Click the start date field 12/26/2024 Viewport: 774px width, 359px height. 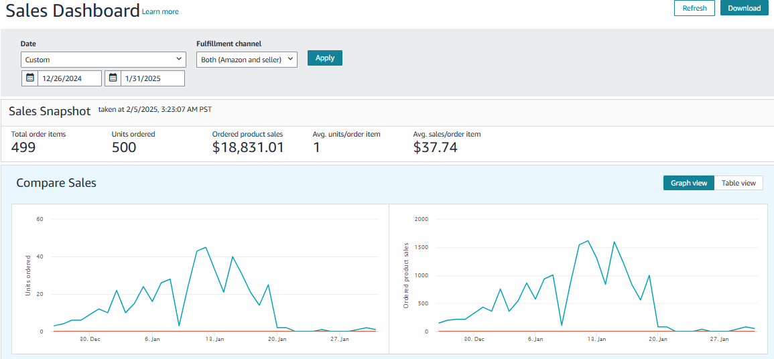[70, 78]
